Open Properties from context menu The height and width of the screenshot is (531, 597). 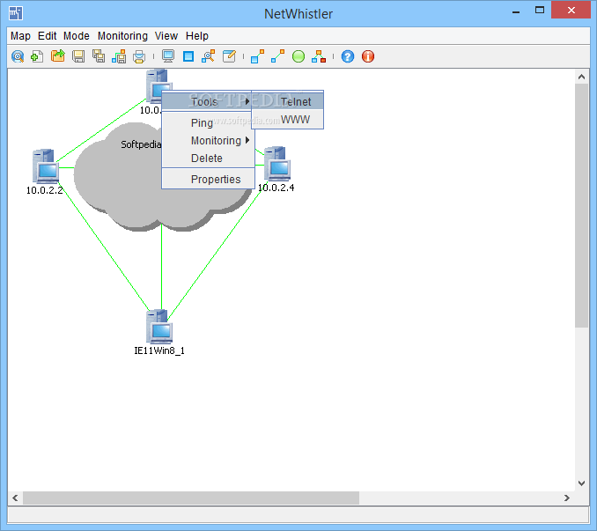[x=208, y=180]
